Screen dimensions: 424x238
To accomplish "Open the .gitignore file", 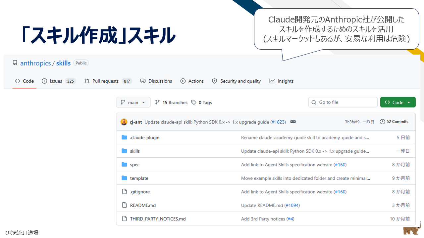I will [x=140, y=192].
